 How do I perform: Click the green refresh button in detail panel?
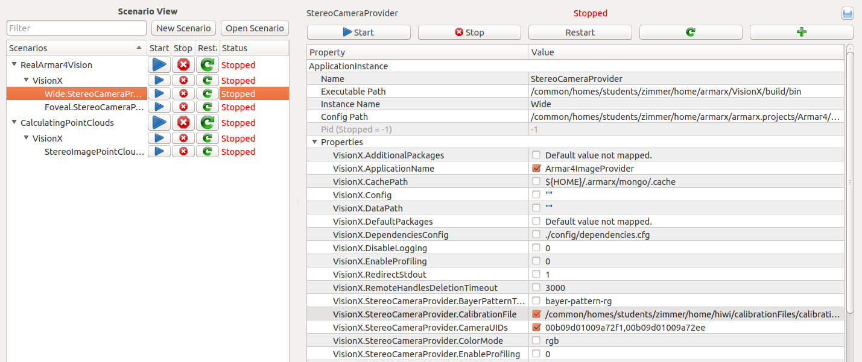click(691, 33)
